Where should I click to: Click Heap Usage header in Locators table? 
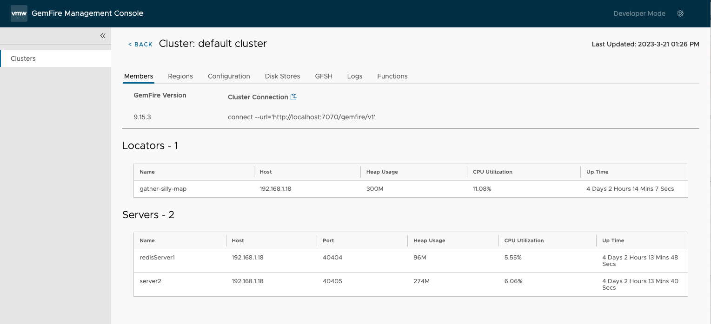click(382, 172)
